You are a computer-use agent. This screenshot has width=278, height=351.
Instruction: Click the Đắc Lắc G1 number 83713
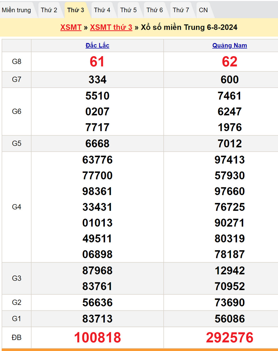pos(97,319)
